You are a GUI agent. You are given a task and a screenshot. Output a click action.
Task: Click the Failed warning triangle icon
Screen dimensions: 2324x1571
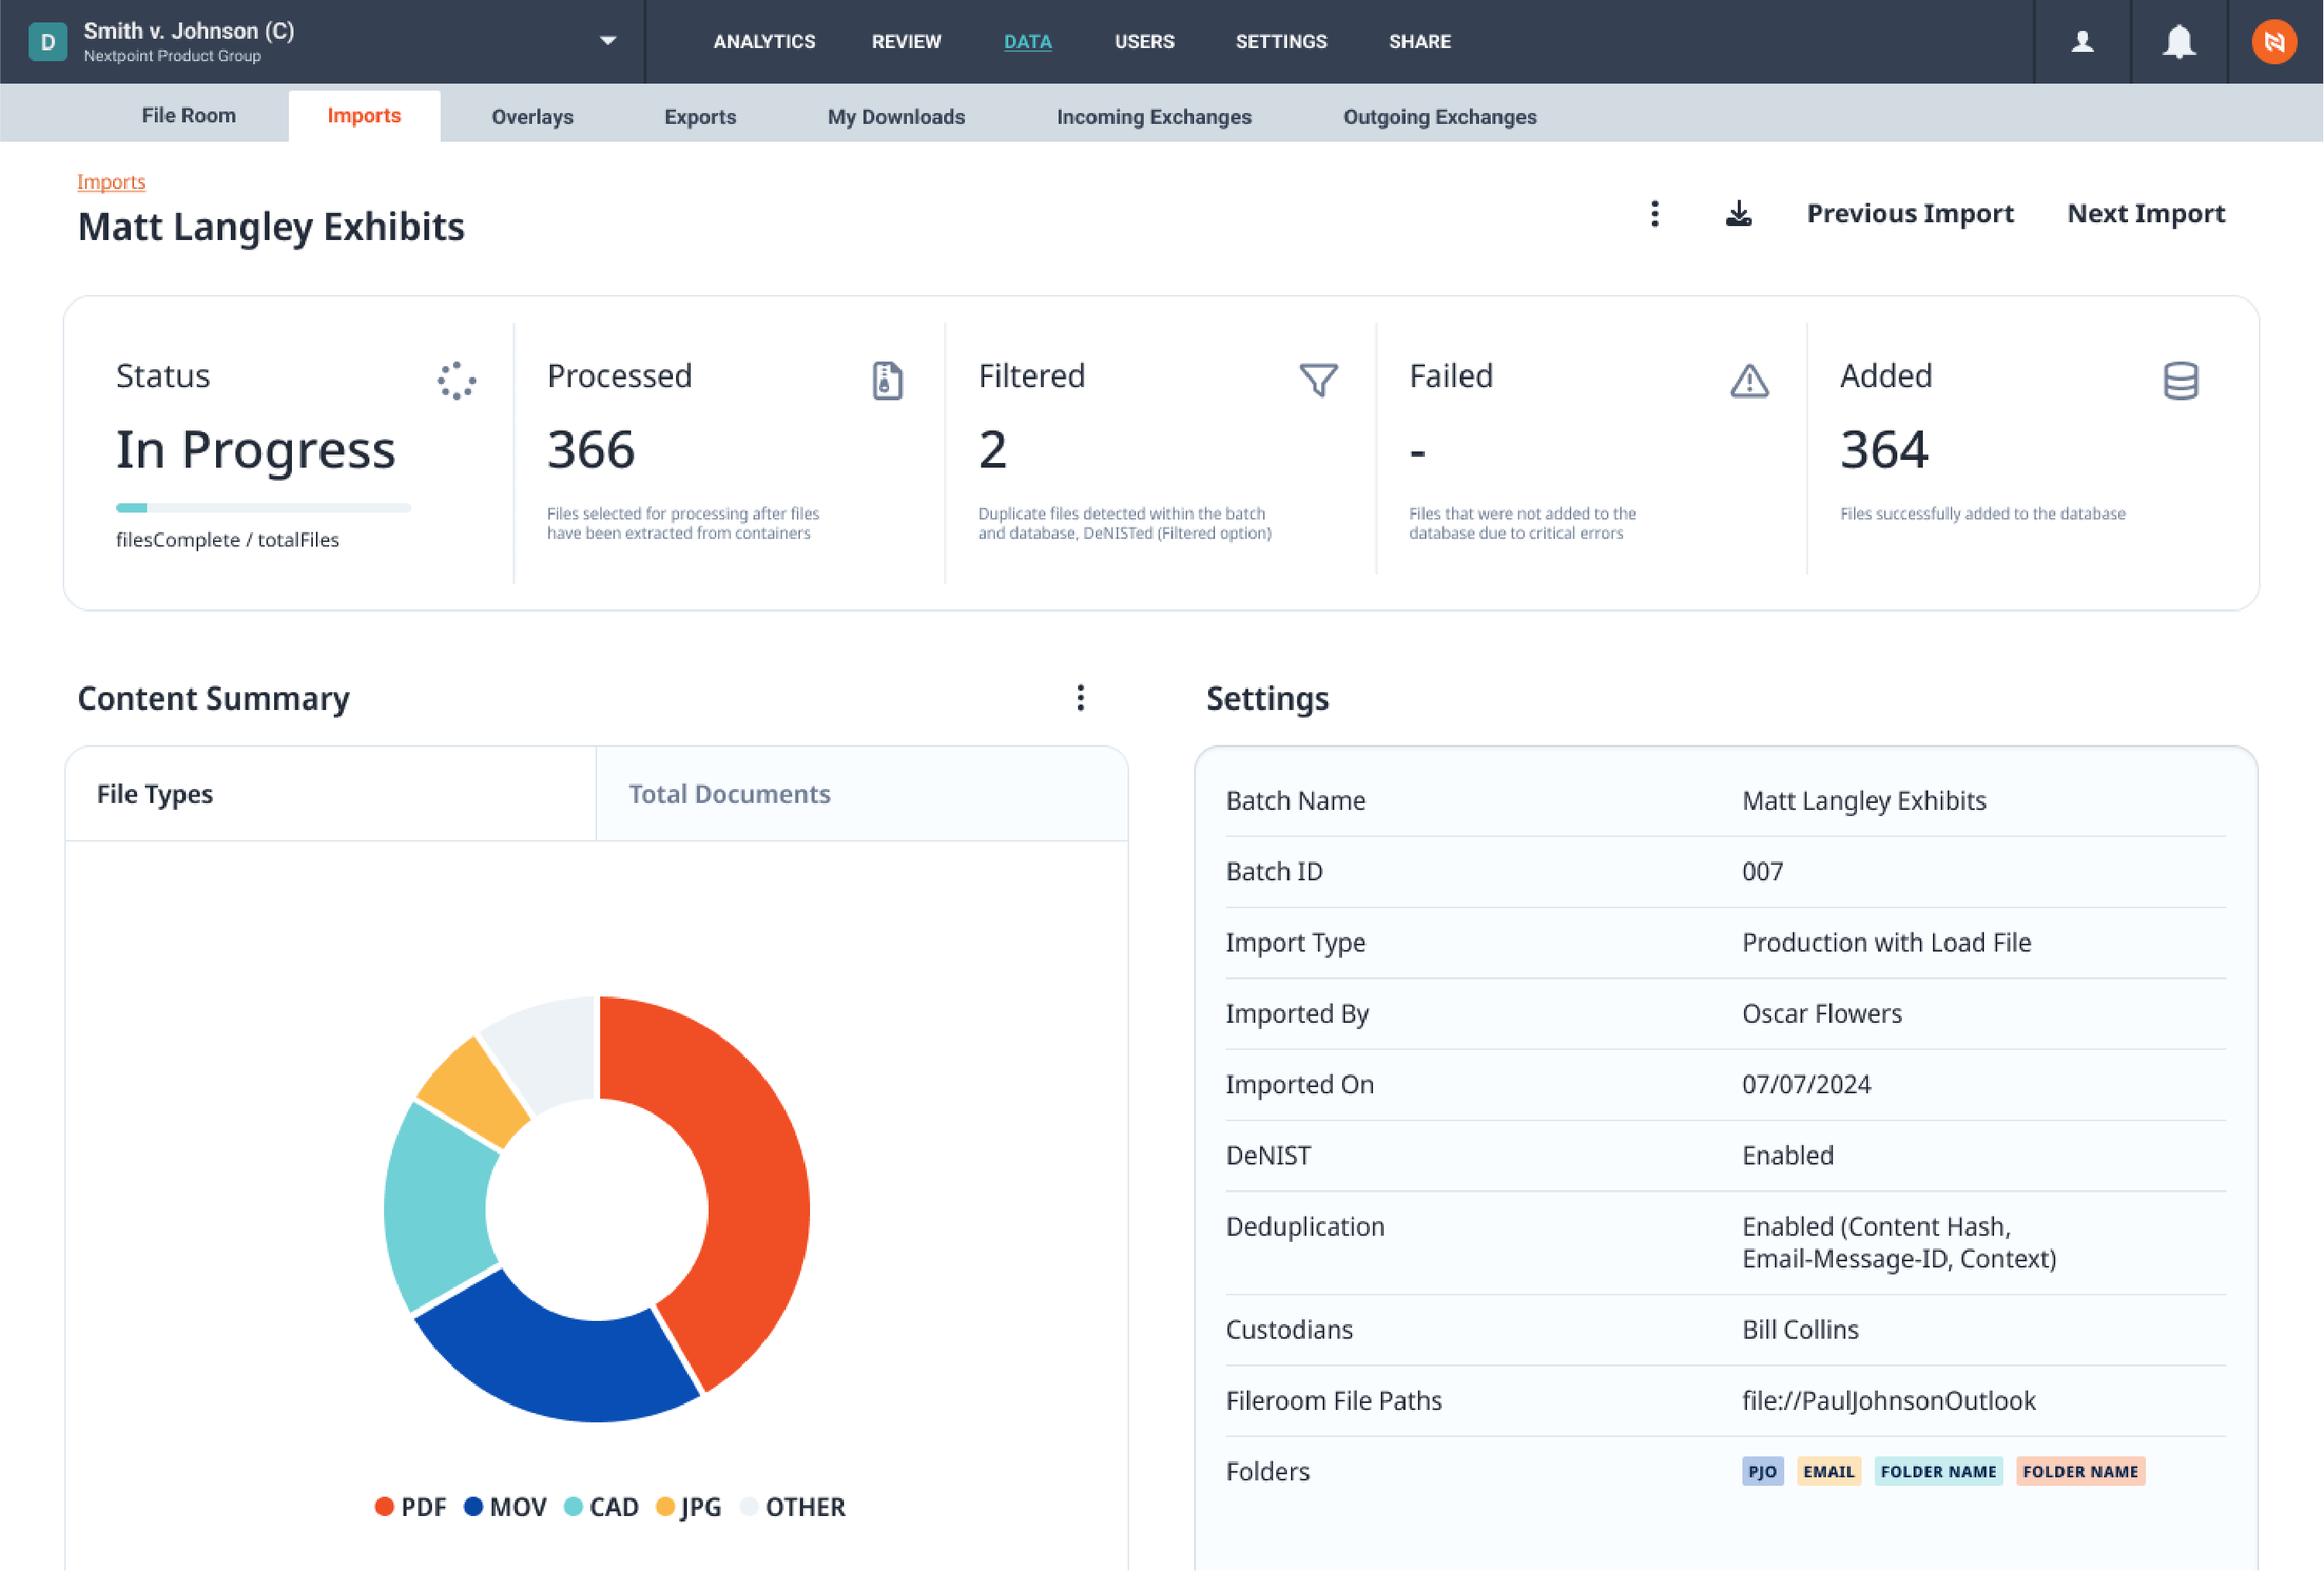point(1749,380)
